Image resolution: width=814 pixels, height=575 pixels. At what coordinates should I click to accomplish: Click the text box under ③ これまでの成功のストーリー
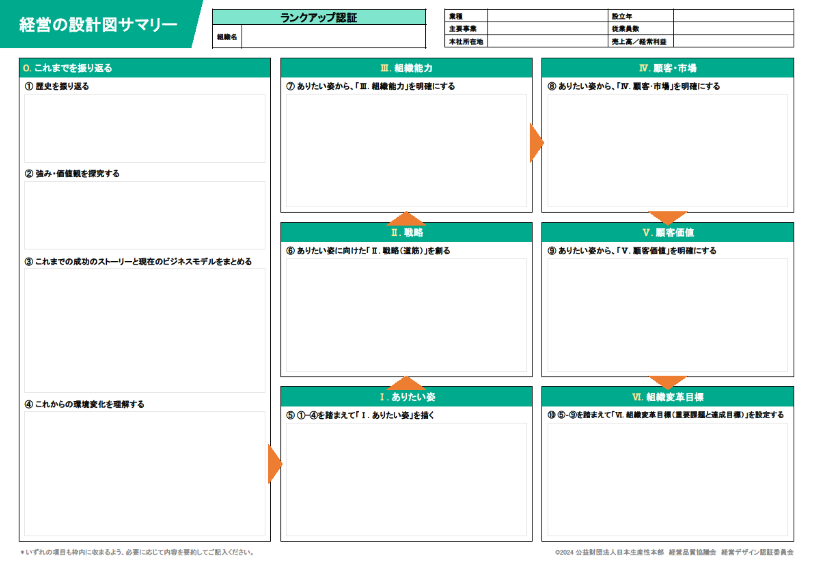pyautogui.click(x=145, y=330)
